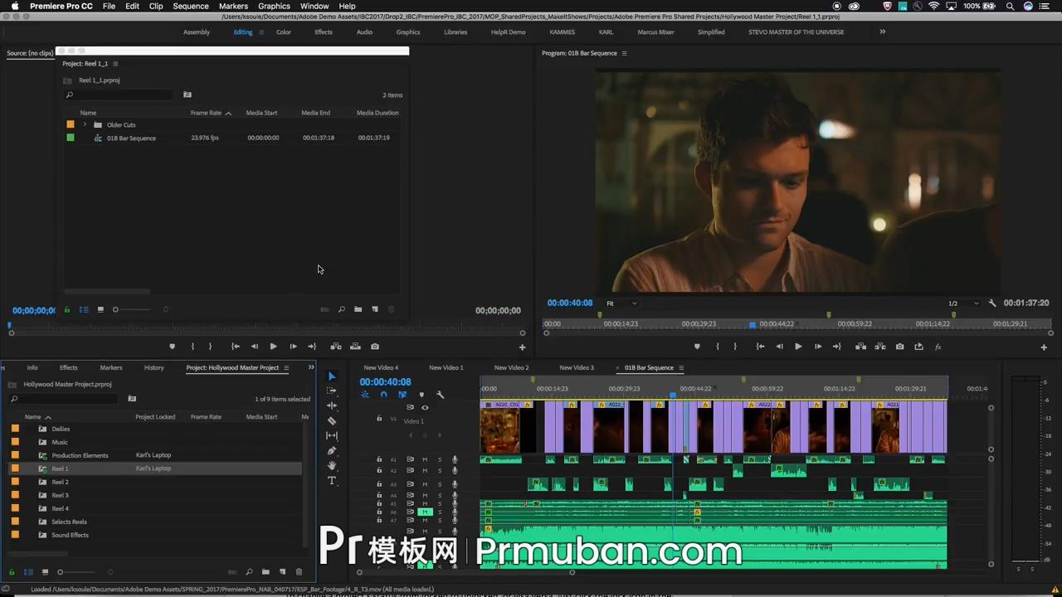Open the Fit zoom level dropdown
1062x597 pixels.
pos(621,303)
